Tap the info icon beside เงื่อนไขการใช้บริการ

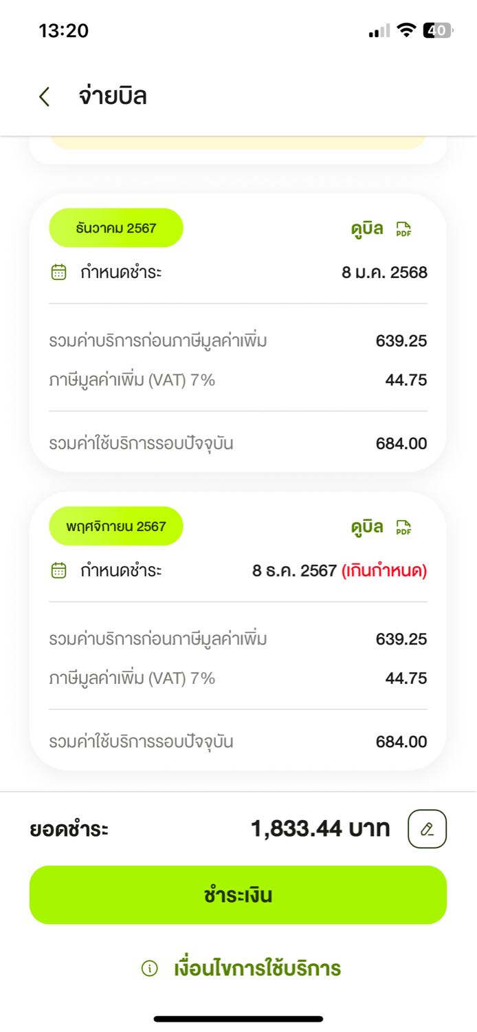149,969
